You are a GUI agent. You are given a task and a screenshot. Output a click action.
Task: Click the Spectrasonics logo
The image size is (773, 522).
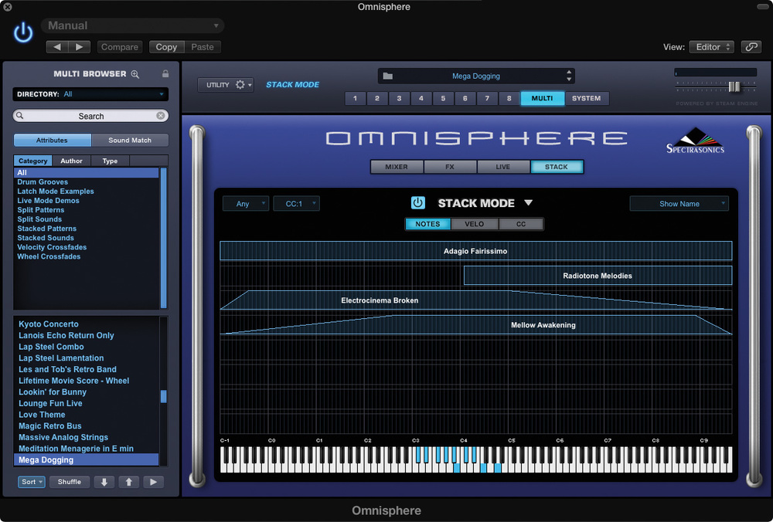695,141
